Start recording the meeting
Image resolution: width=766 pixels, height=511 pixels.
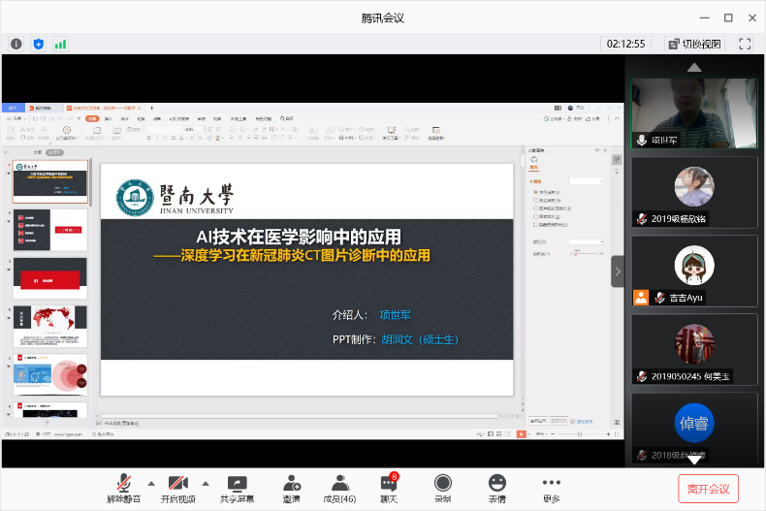point(442,488)
